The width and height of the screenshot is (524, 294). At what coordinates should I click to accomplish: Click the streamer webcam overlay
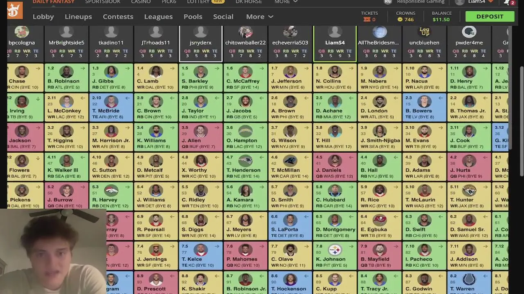pos(53,251)
